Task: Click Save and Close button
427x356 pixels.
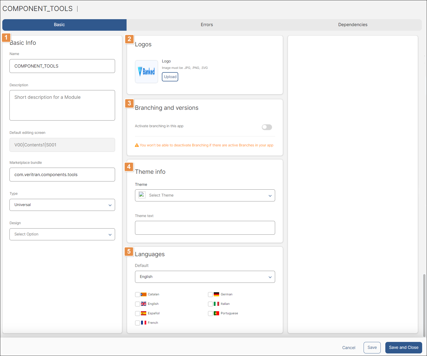Action: click(x=403, y=348)
